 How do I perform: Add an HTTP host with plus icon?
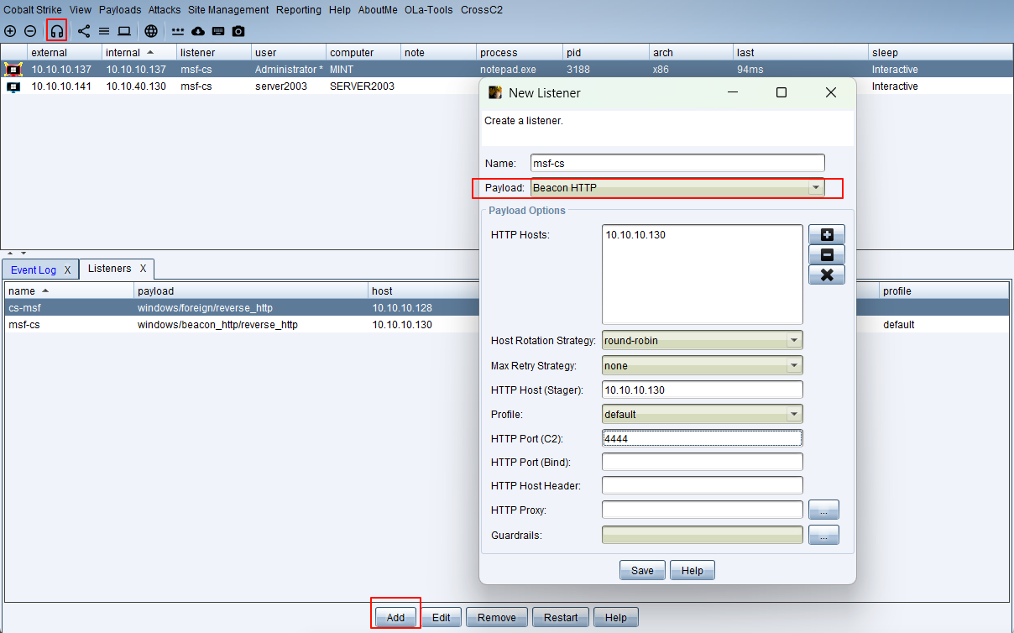point(827,234)
